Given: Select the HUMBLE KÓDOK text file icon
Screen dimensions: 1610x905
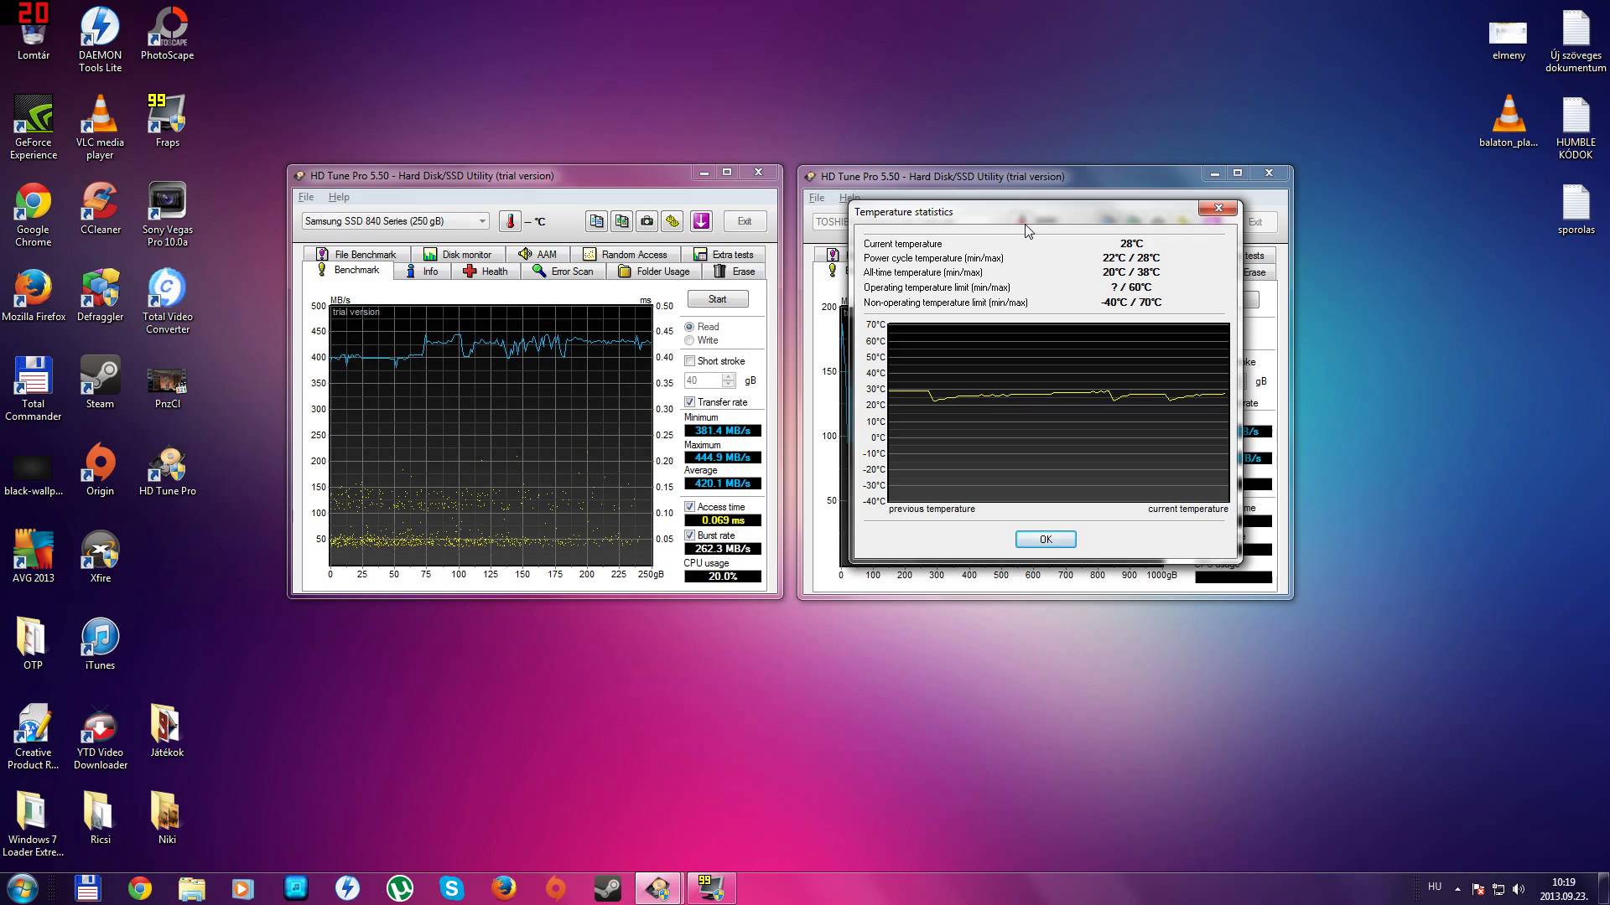Looking at the screenshot, I should [x=1576, y=127].
